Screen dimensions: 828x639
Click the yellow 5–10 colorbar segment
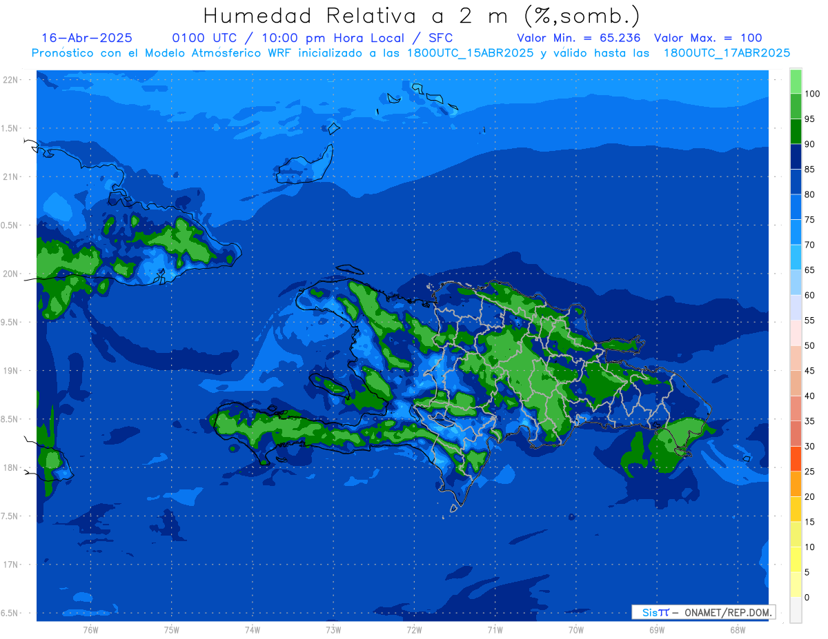coord(796,559)
